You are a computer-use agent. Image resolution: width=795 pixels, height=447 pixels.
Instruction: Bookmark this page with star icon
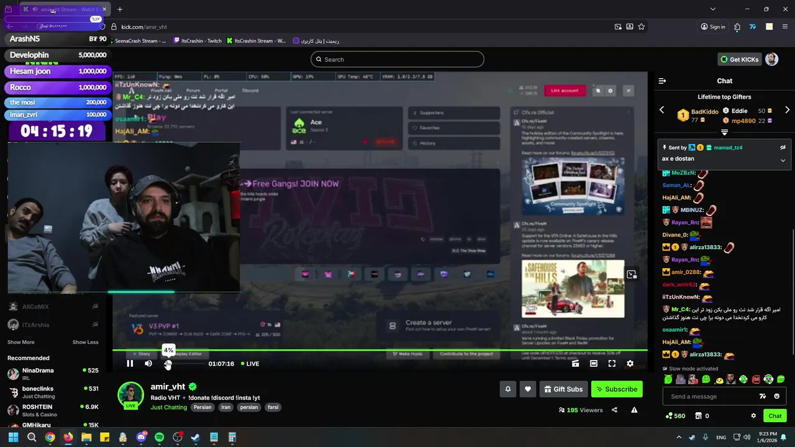click(x=641, y=27)
